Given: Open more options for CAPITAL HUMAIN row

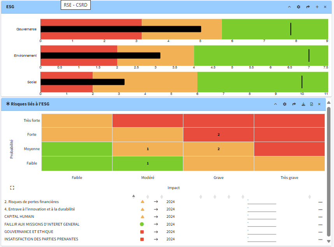Looking at the screenshot, I should [x=320, y=217].
